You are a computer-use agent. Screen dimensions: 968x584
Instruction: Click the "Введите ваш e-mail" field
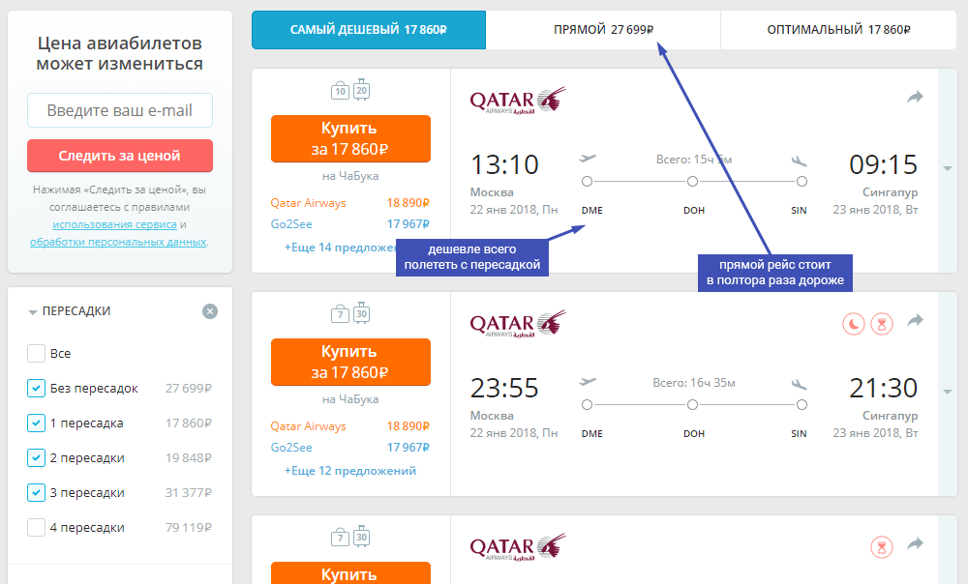point(120,110)
